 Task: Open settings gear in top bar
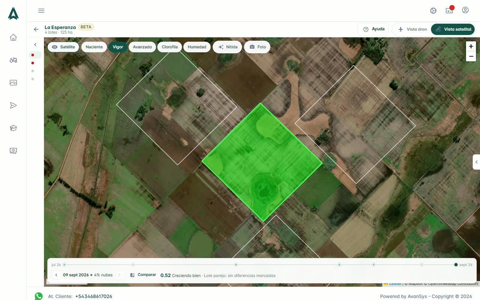pos(433,10)
